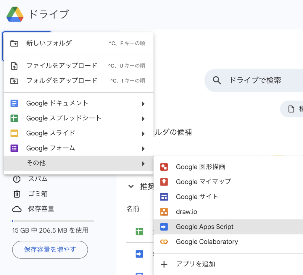The image size is (303, 275).
Task: Expand the Google スプレッドシート submenu arrow
Action: (x=143, y=119)
